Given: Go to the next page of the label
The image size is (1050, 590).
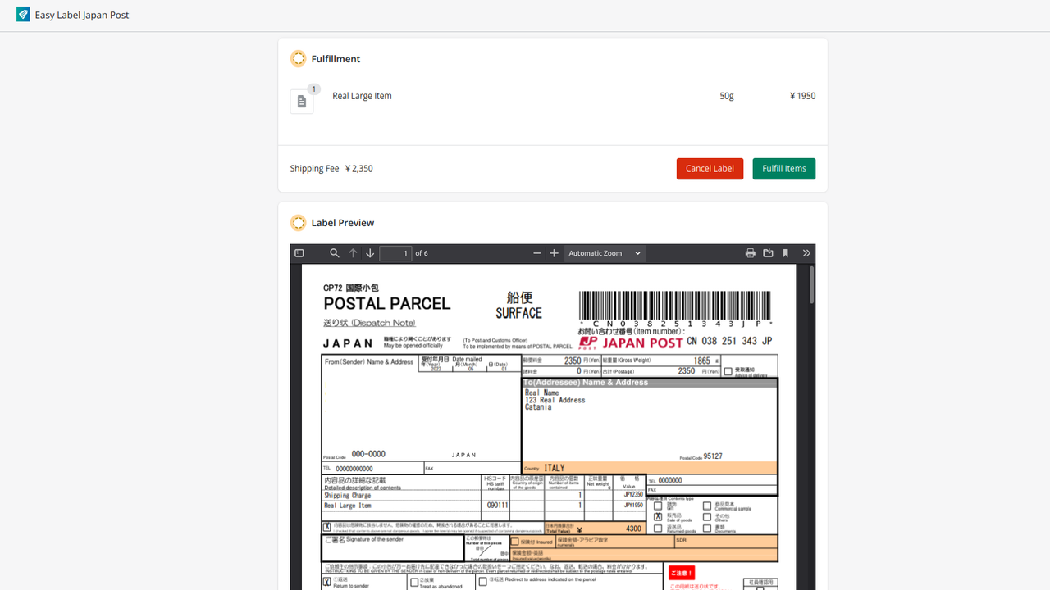Looking at the screenshot, I should pyautogui.click(x=370, y=253).
